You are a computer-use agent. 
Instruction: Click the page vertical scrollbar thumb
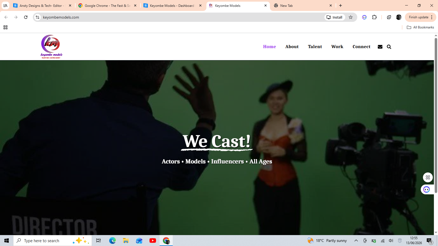tap(436, 116)
